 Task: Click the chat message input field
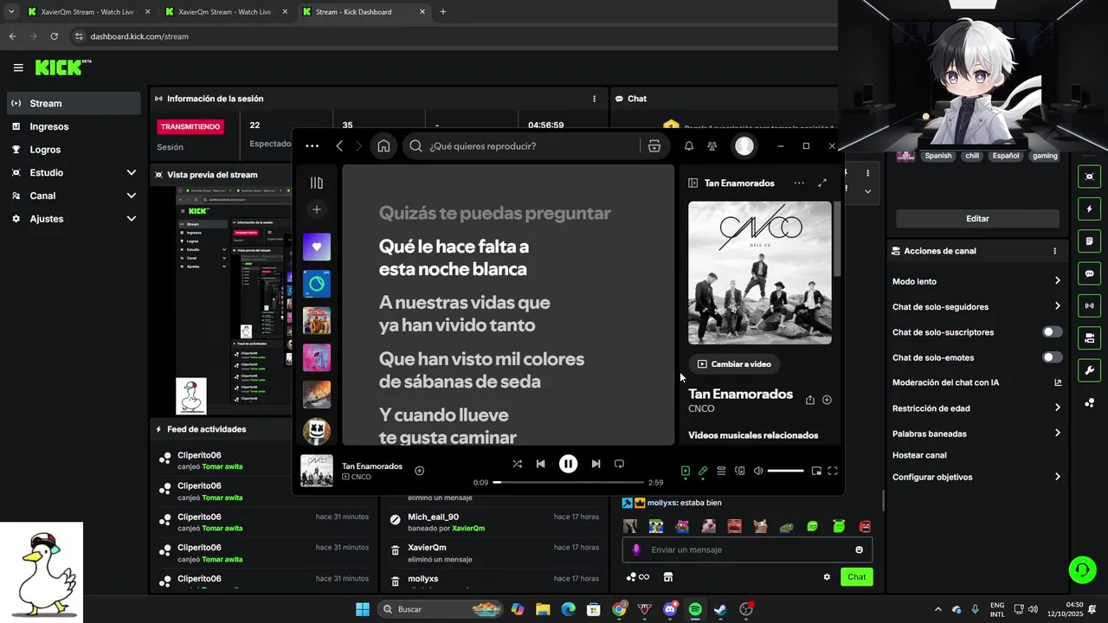(747, 549)
